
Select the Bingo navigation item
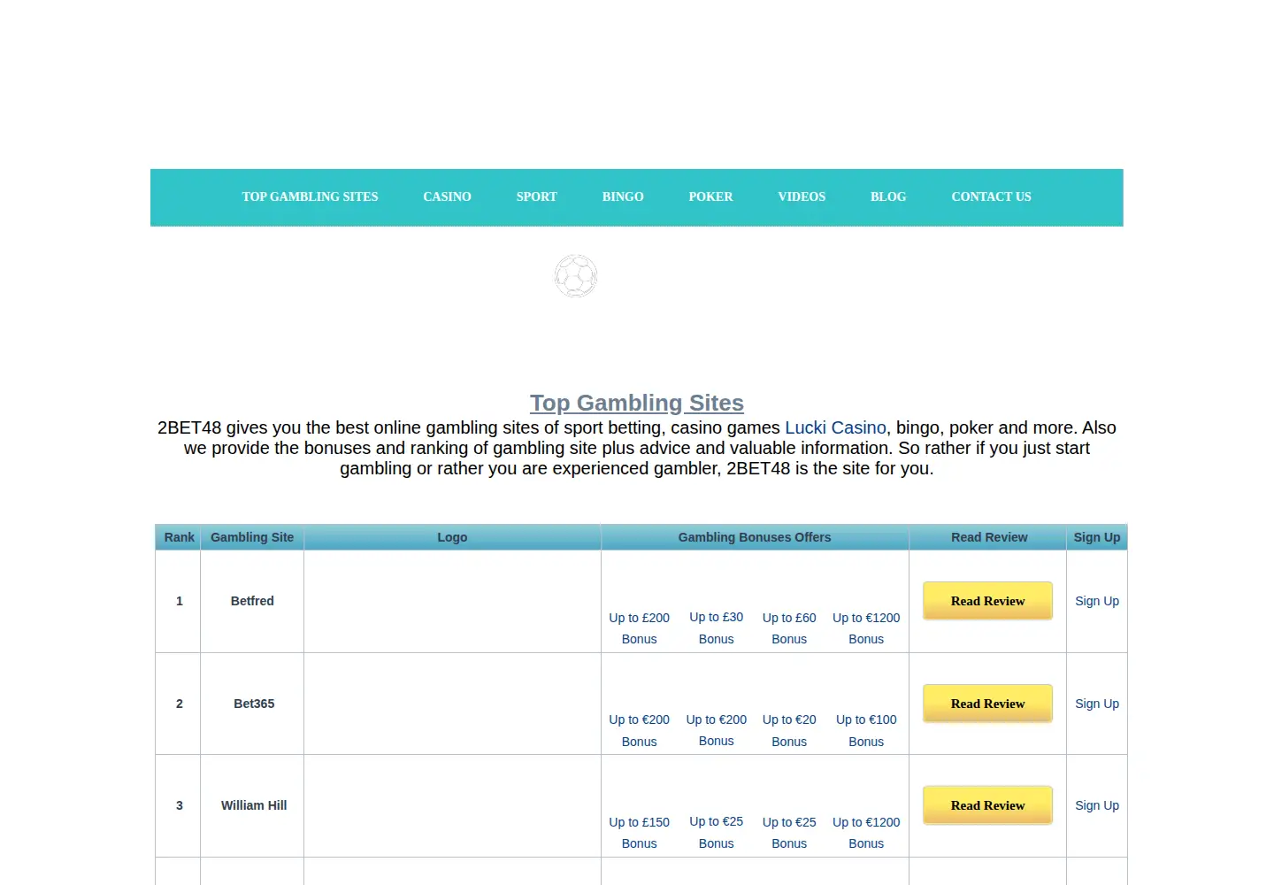tap(623, 196)
